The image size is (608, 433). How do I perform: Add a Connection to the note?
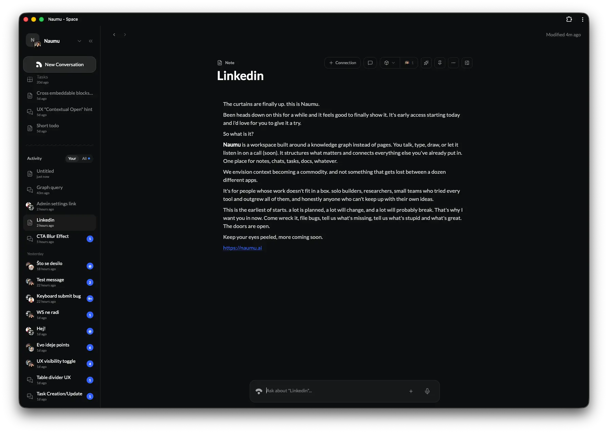(342, 63)
